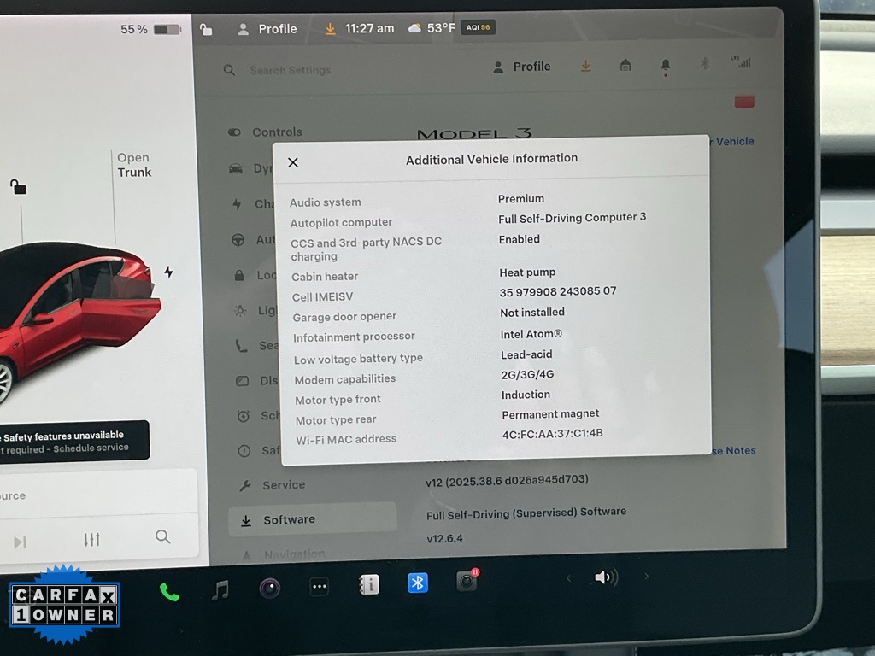This screenshot has width=875, height=656.
Task: Tap the notifications bell icon
Action: pyautogui.click(x=666, y=66)
